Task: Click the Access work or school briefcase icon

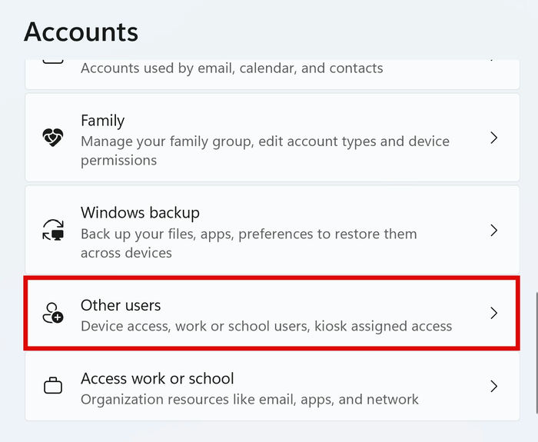Action: point(52,386)
